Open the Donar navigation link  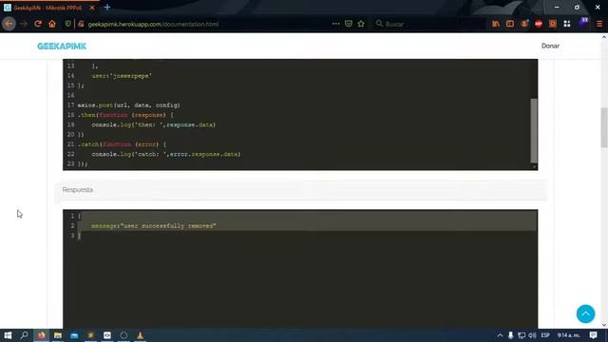coord(550,46)
